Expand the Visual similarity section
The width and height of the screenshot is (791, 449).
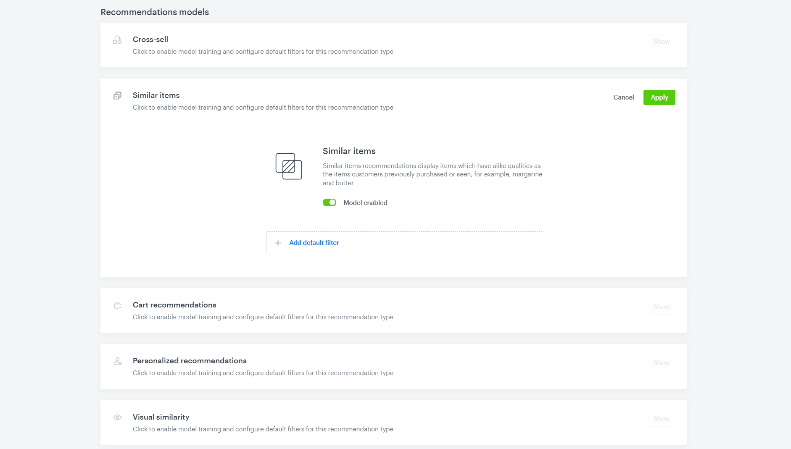pyautogui.click(x=661, y=418)
